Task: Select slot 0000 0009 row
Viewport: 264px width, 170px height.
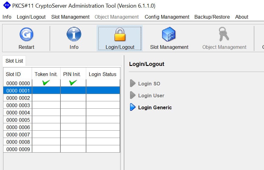Action: [62, 149]
